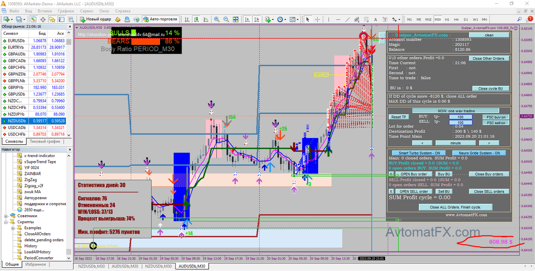The width and height of the screenshot is (535, 271).
Task: Toggle the Data Window crosshair-circle icon
Action: (43, 19)
